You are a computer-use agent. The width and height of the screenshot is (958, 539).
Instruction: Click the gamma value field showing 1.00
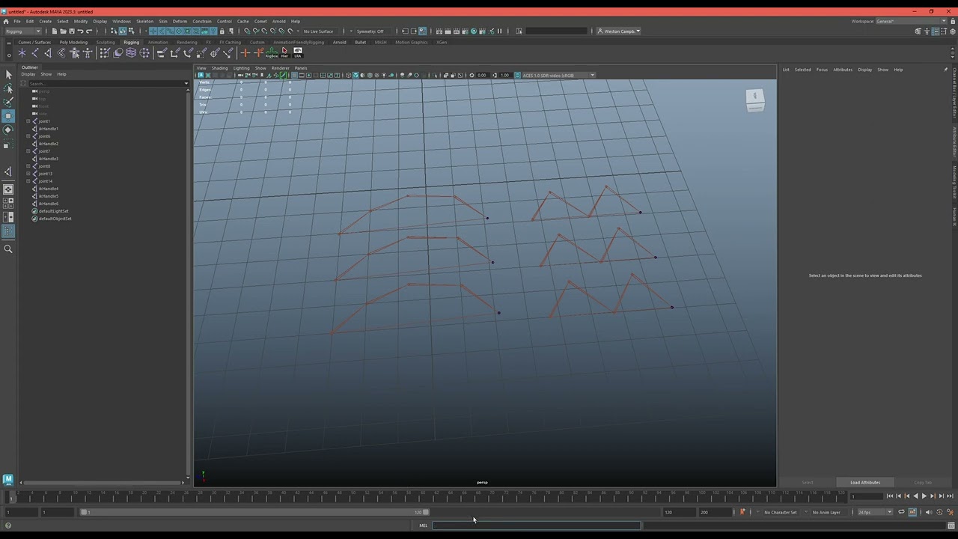(x=505, y=75)
